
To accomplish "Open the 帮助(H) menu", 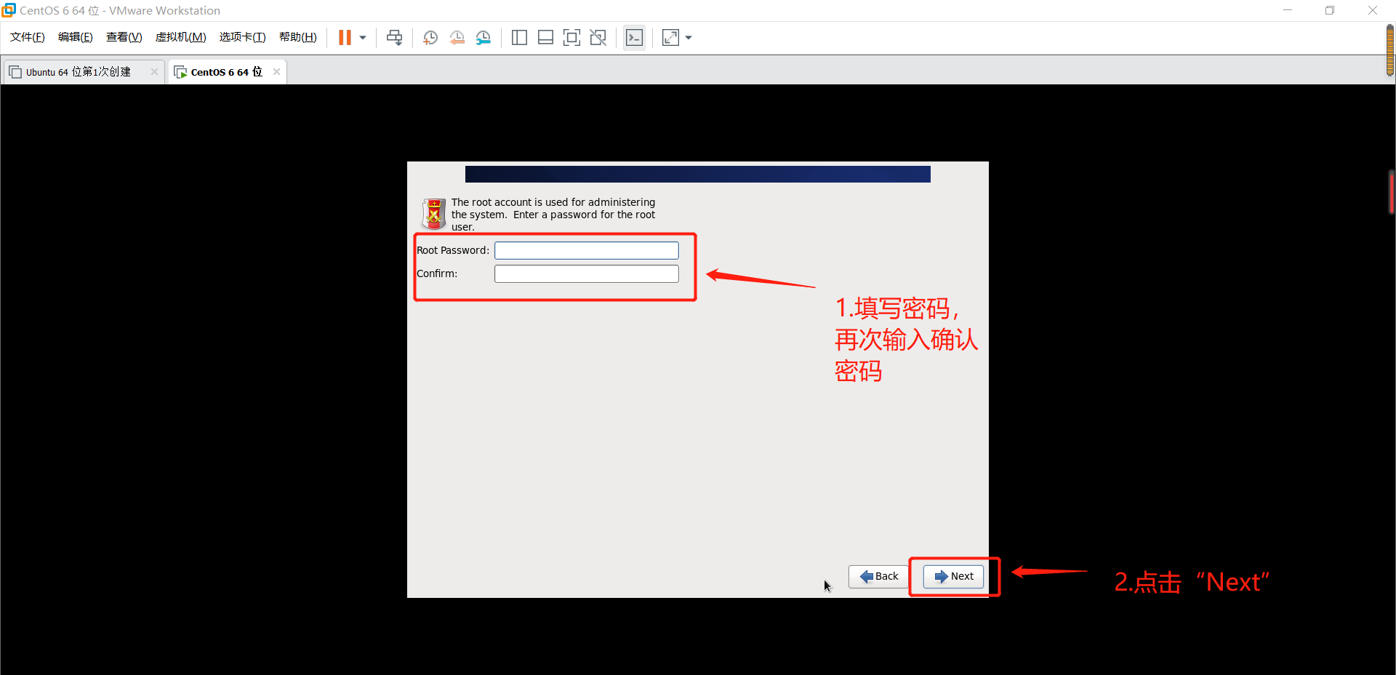I will (298, 37).
